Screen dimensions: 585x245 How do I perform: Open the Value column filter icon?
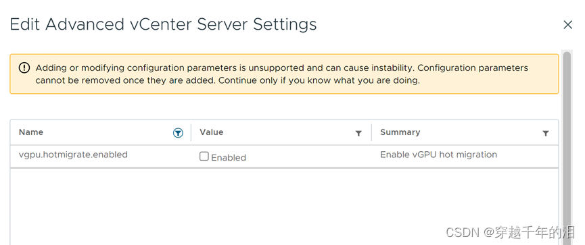358,133
